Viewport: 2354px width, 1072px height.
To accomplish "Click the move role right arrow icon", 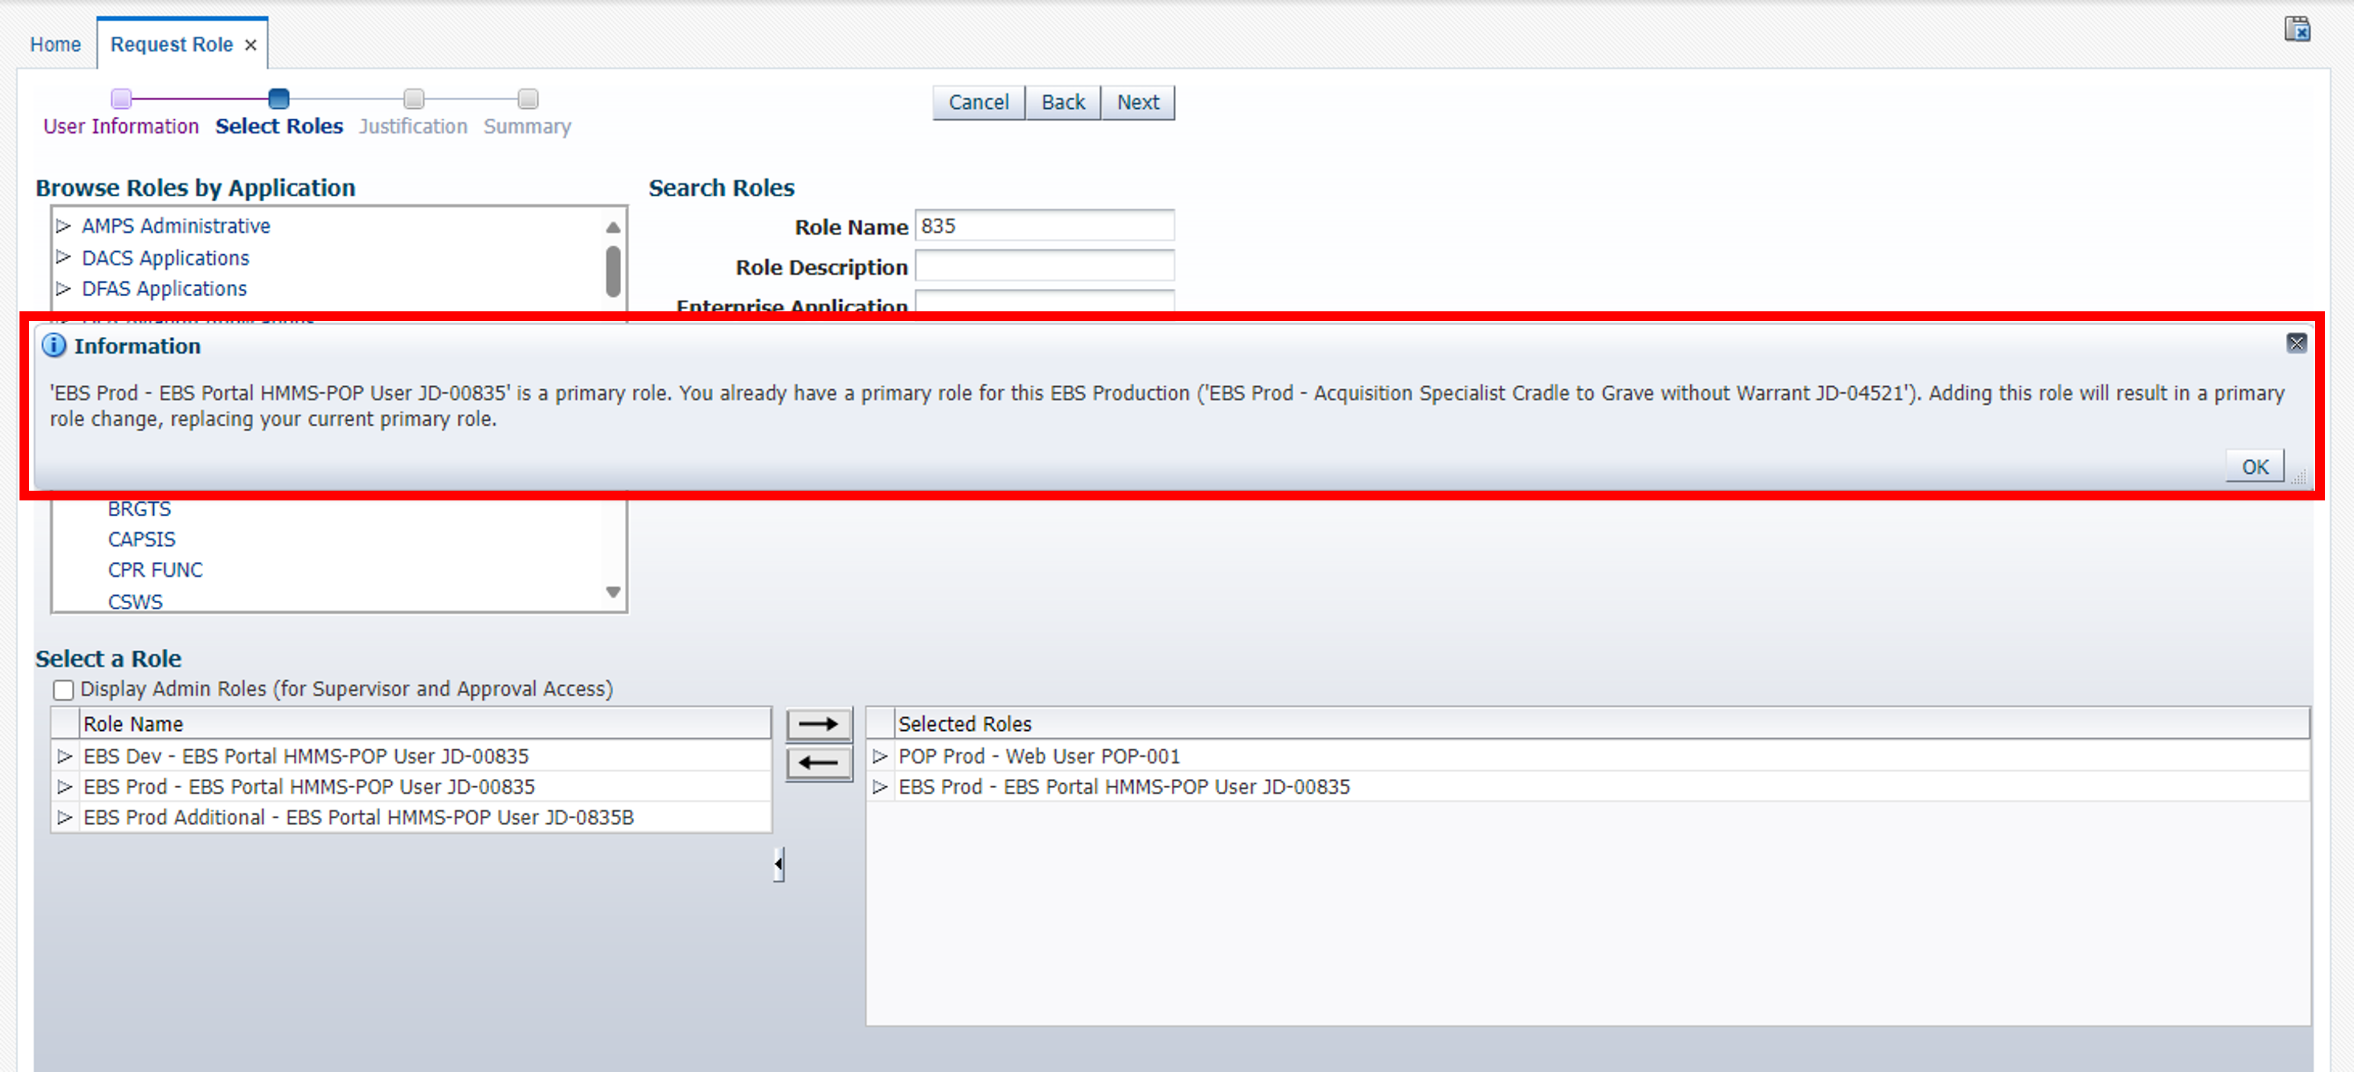I will coord(818,723).
